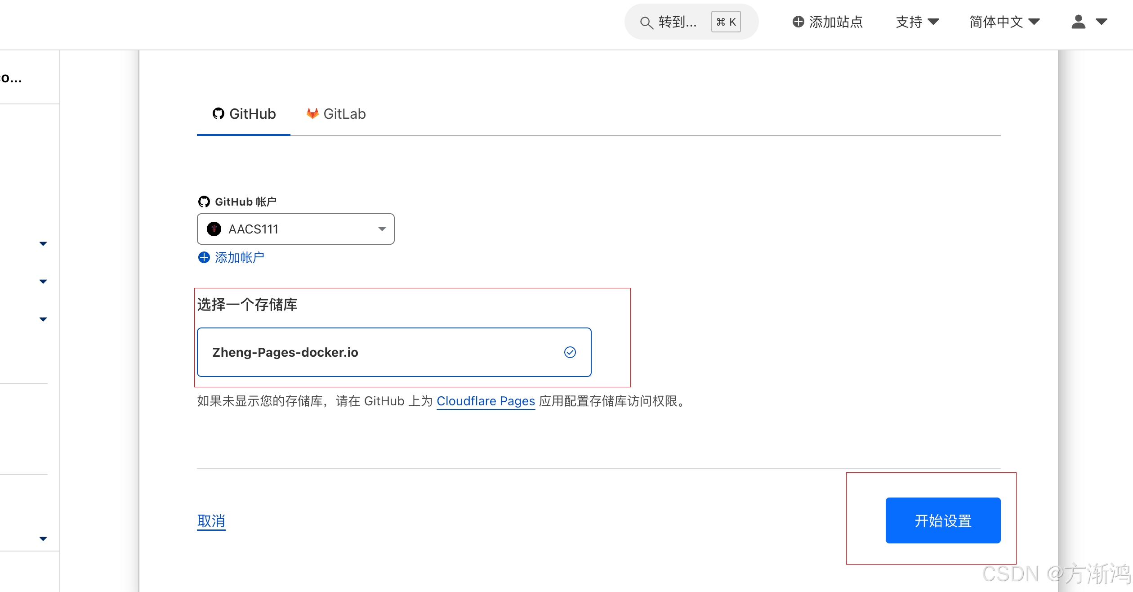The image size is (1133, 592).
Task: Click the 取消 cancel link
Action: click(x=211, y=521)
